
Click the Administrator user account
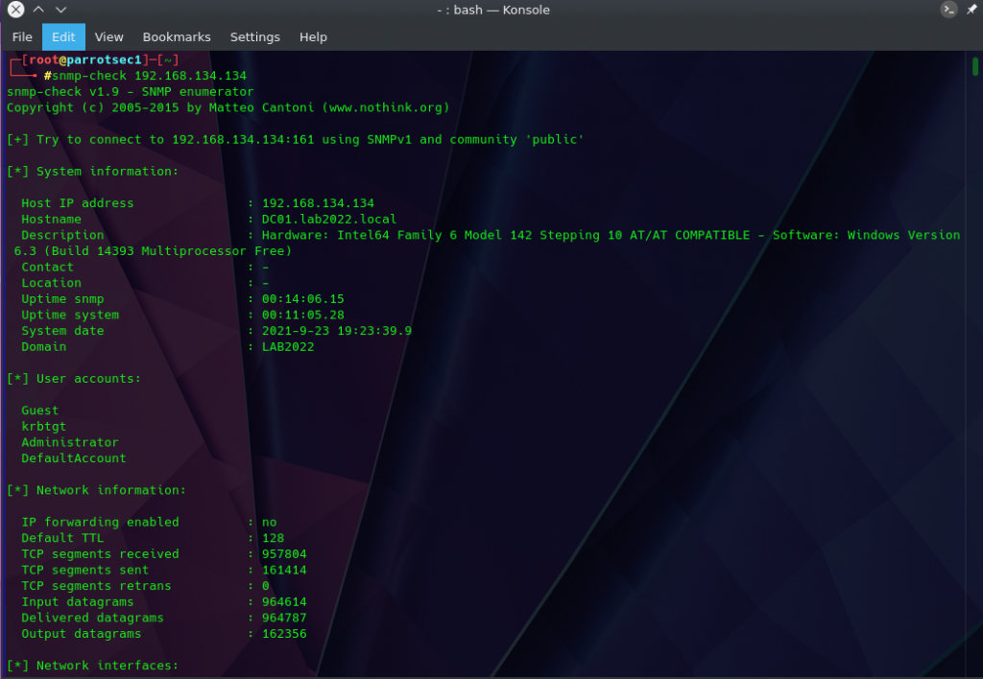coord(69,442)
